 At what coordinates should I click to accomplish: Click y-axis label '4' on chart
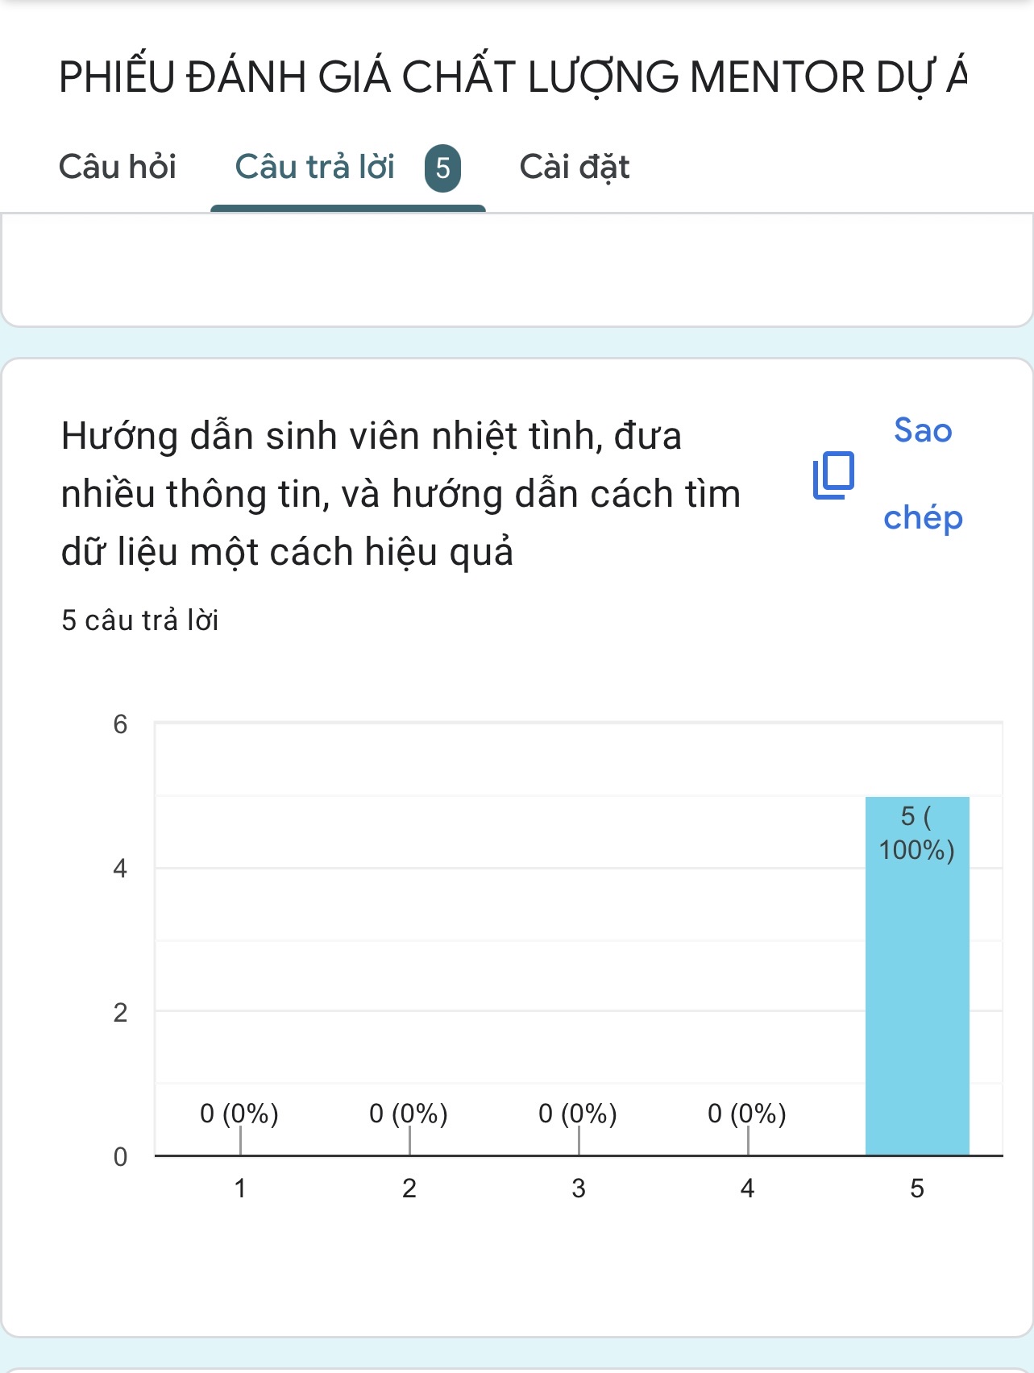coord(120,869)
